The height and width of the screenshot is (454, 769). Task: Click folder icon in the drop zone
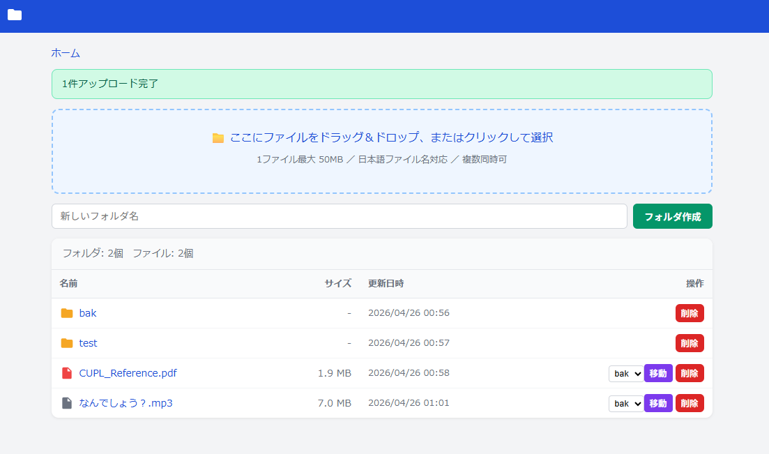[x=218, y=138]
